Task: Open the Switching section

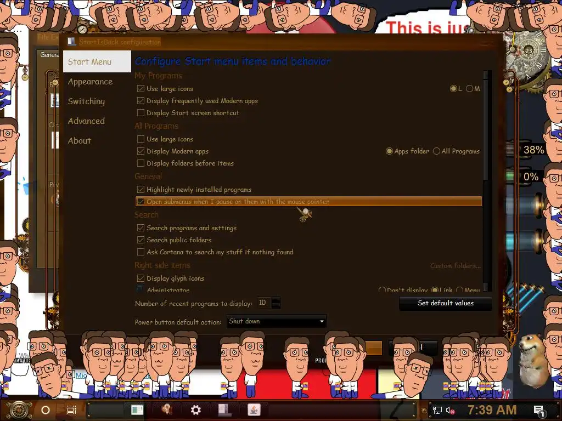Action: tap(86, 101)
